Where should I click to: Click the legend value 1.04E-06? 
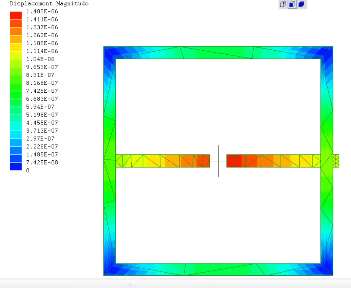40,59
